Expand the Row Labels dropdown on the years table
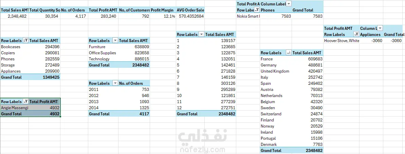The height and width of the screenshot is (154, 405). (x=115, y=83)
